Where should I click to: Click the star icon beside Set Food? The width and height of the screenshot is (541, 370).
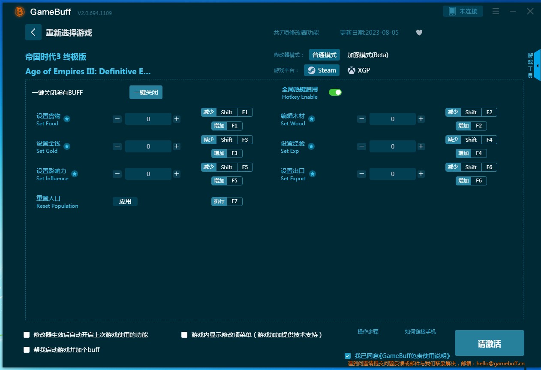pos(67,119)
